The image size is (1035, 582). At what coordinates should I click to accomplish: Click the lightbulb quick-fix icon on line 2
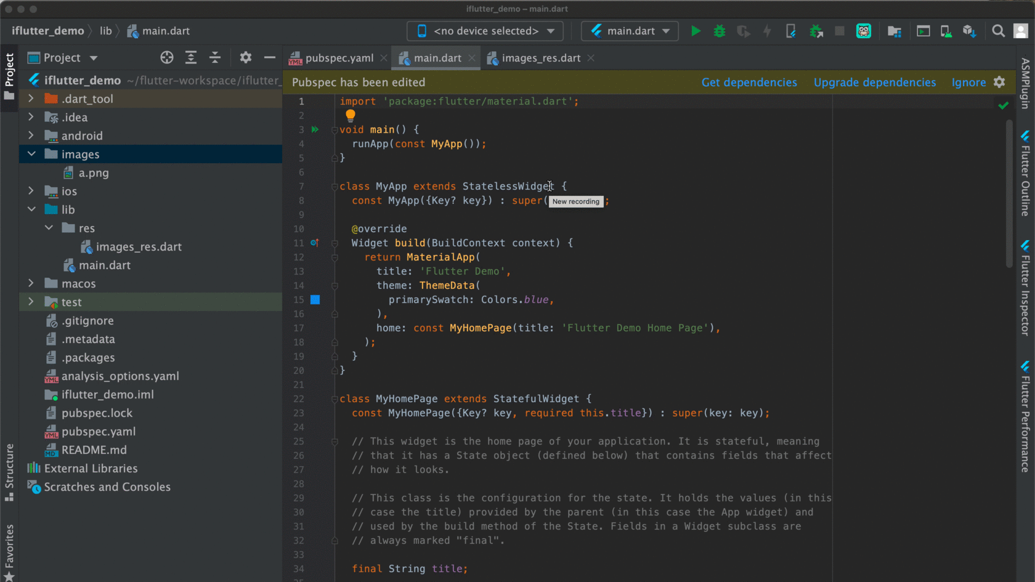click(x=351, y=115)
